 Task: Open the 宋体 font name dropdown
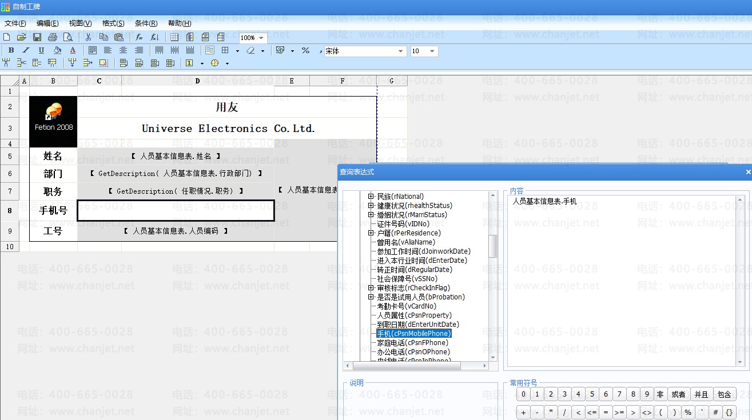(400, 51)
